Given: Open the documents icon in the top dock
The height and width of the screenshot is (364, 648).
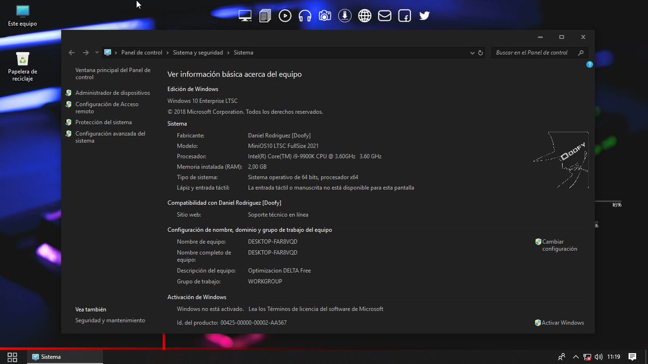Looking at the screenshot, I should pos(265,16).
